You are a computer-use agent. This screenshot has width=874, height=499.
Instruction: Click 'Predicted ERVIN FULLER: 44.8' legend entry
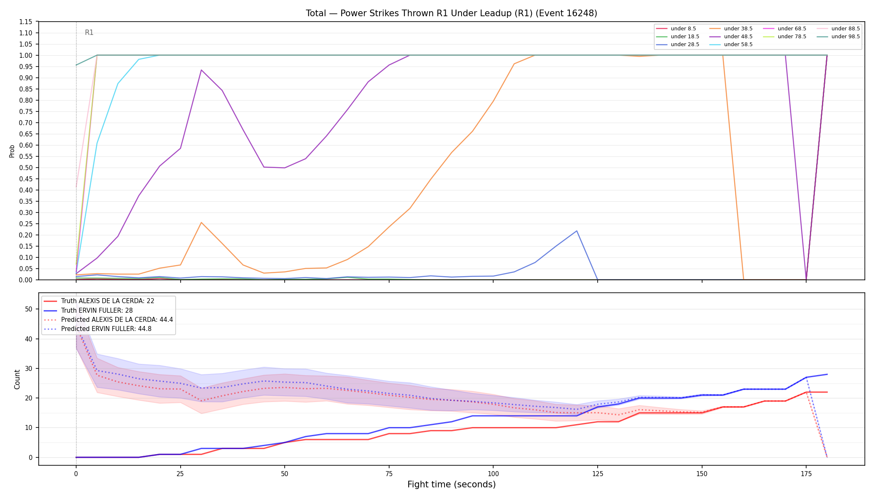98,329
